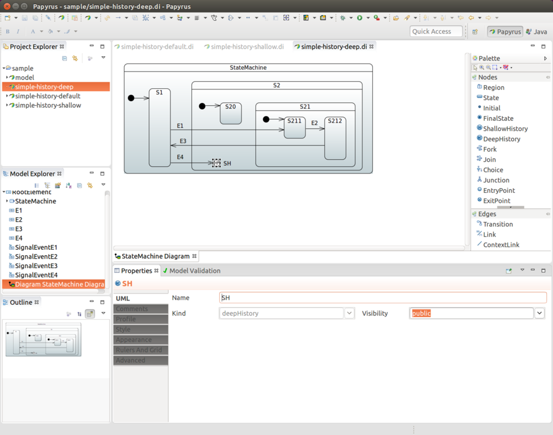Switch to simple-history-default.di tab
Viewport: 553px width, 435px height.
(154, 47)
